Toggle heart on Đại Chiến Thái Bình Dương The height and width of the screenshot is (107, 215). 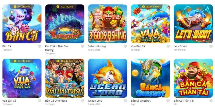click(83, 46)
